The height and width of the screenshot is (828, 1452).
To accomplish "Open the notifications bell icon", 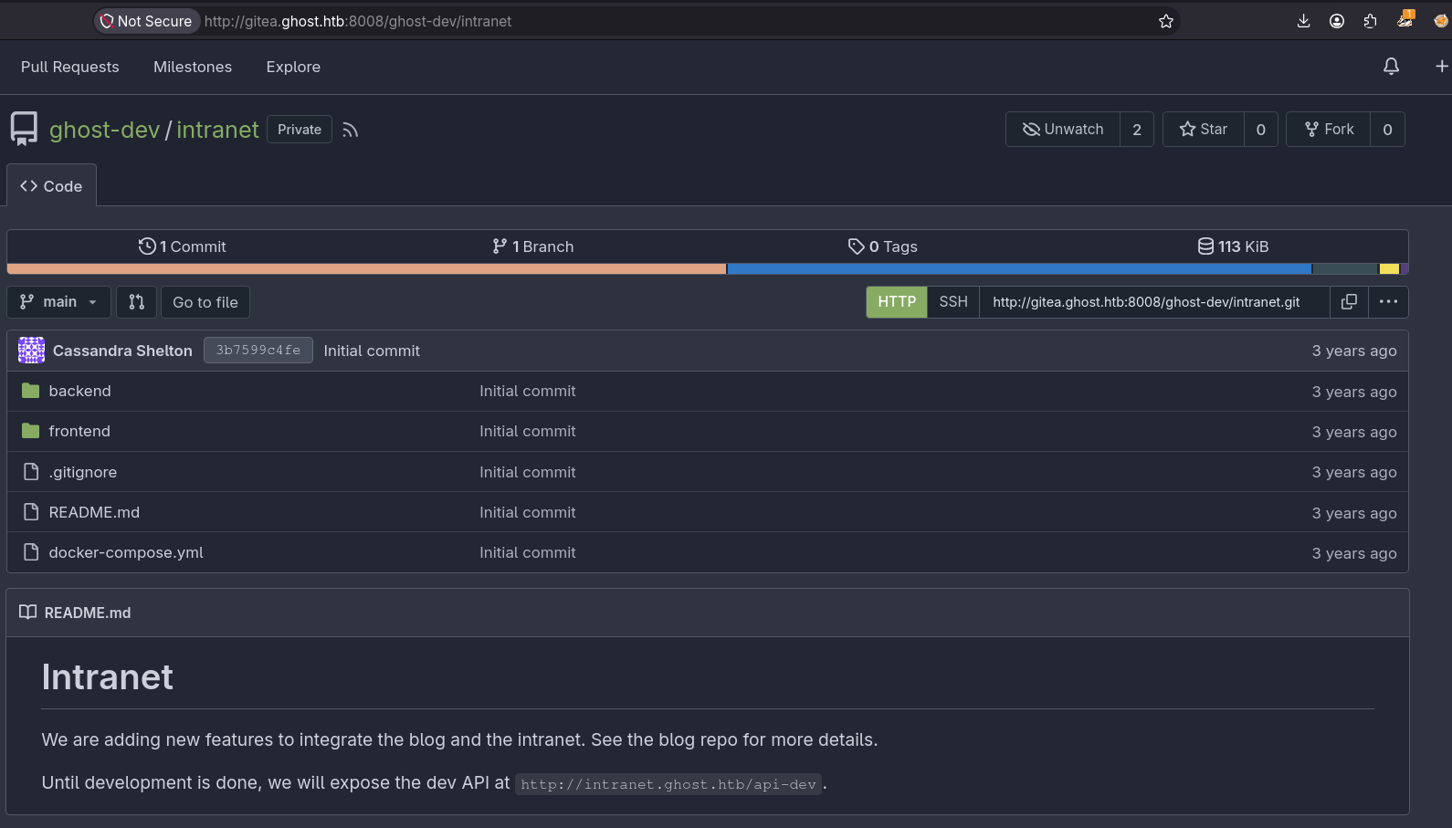I will click(1391, 67).
